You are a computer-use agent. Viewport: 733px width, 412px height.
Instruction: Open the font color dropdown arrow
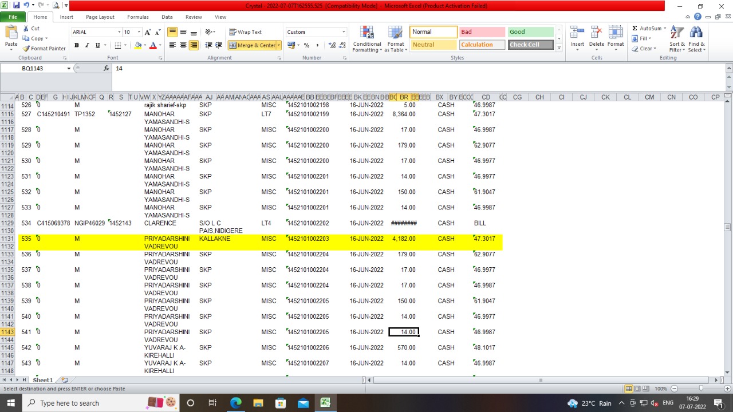pos(159,45)
